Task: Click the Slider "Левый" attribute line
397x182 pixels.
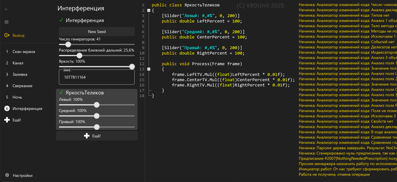Action: [x=201, y=16]
